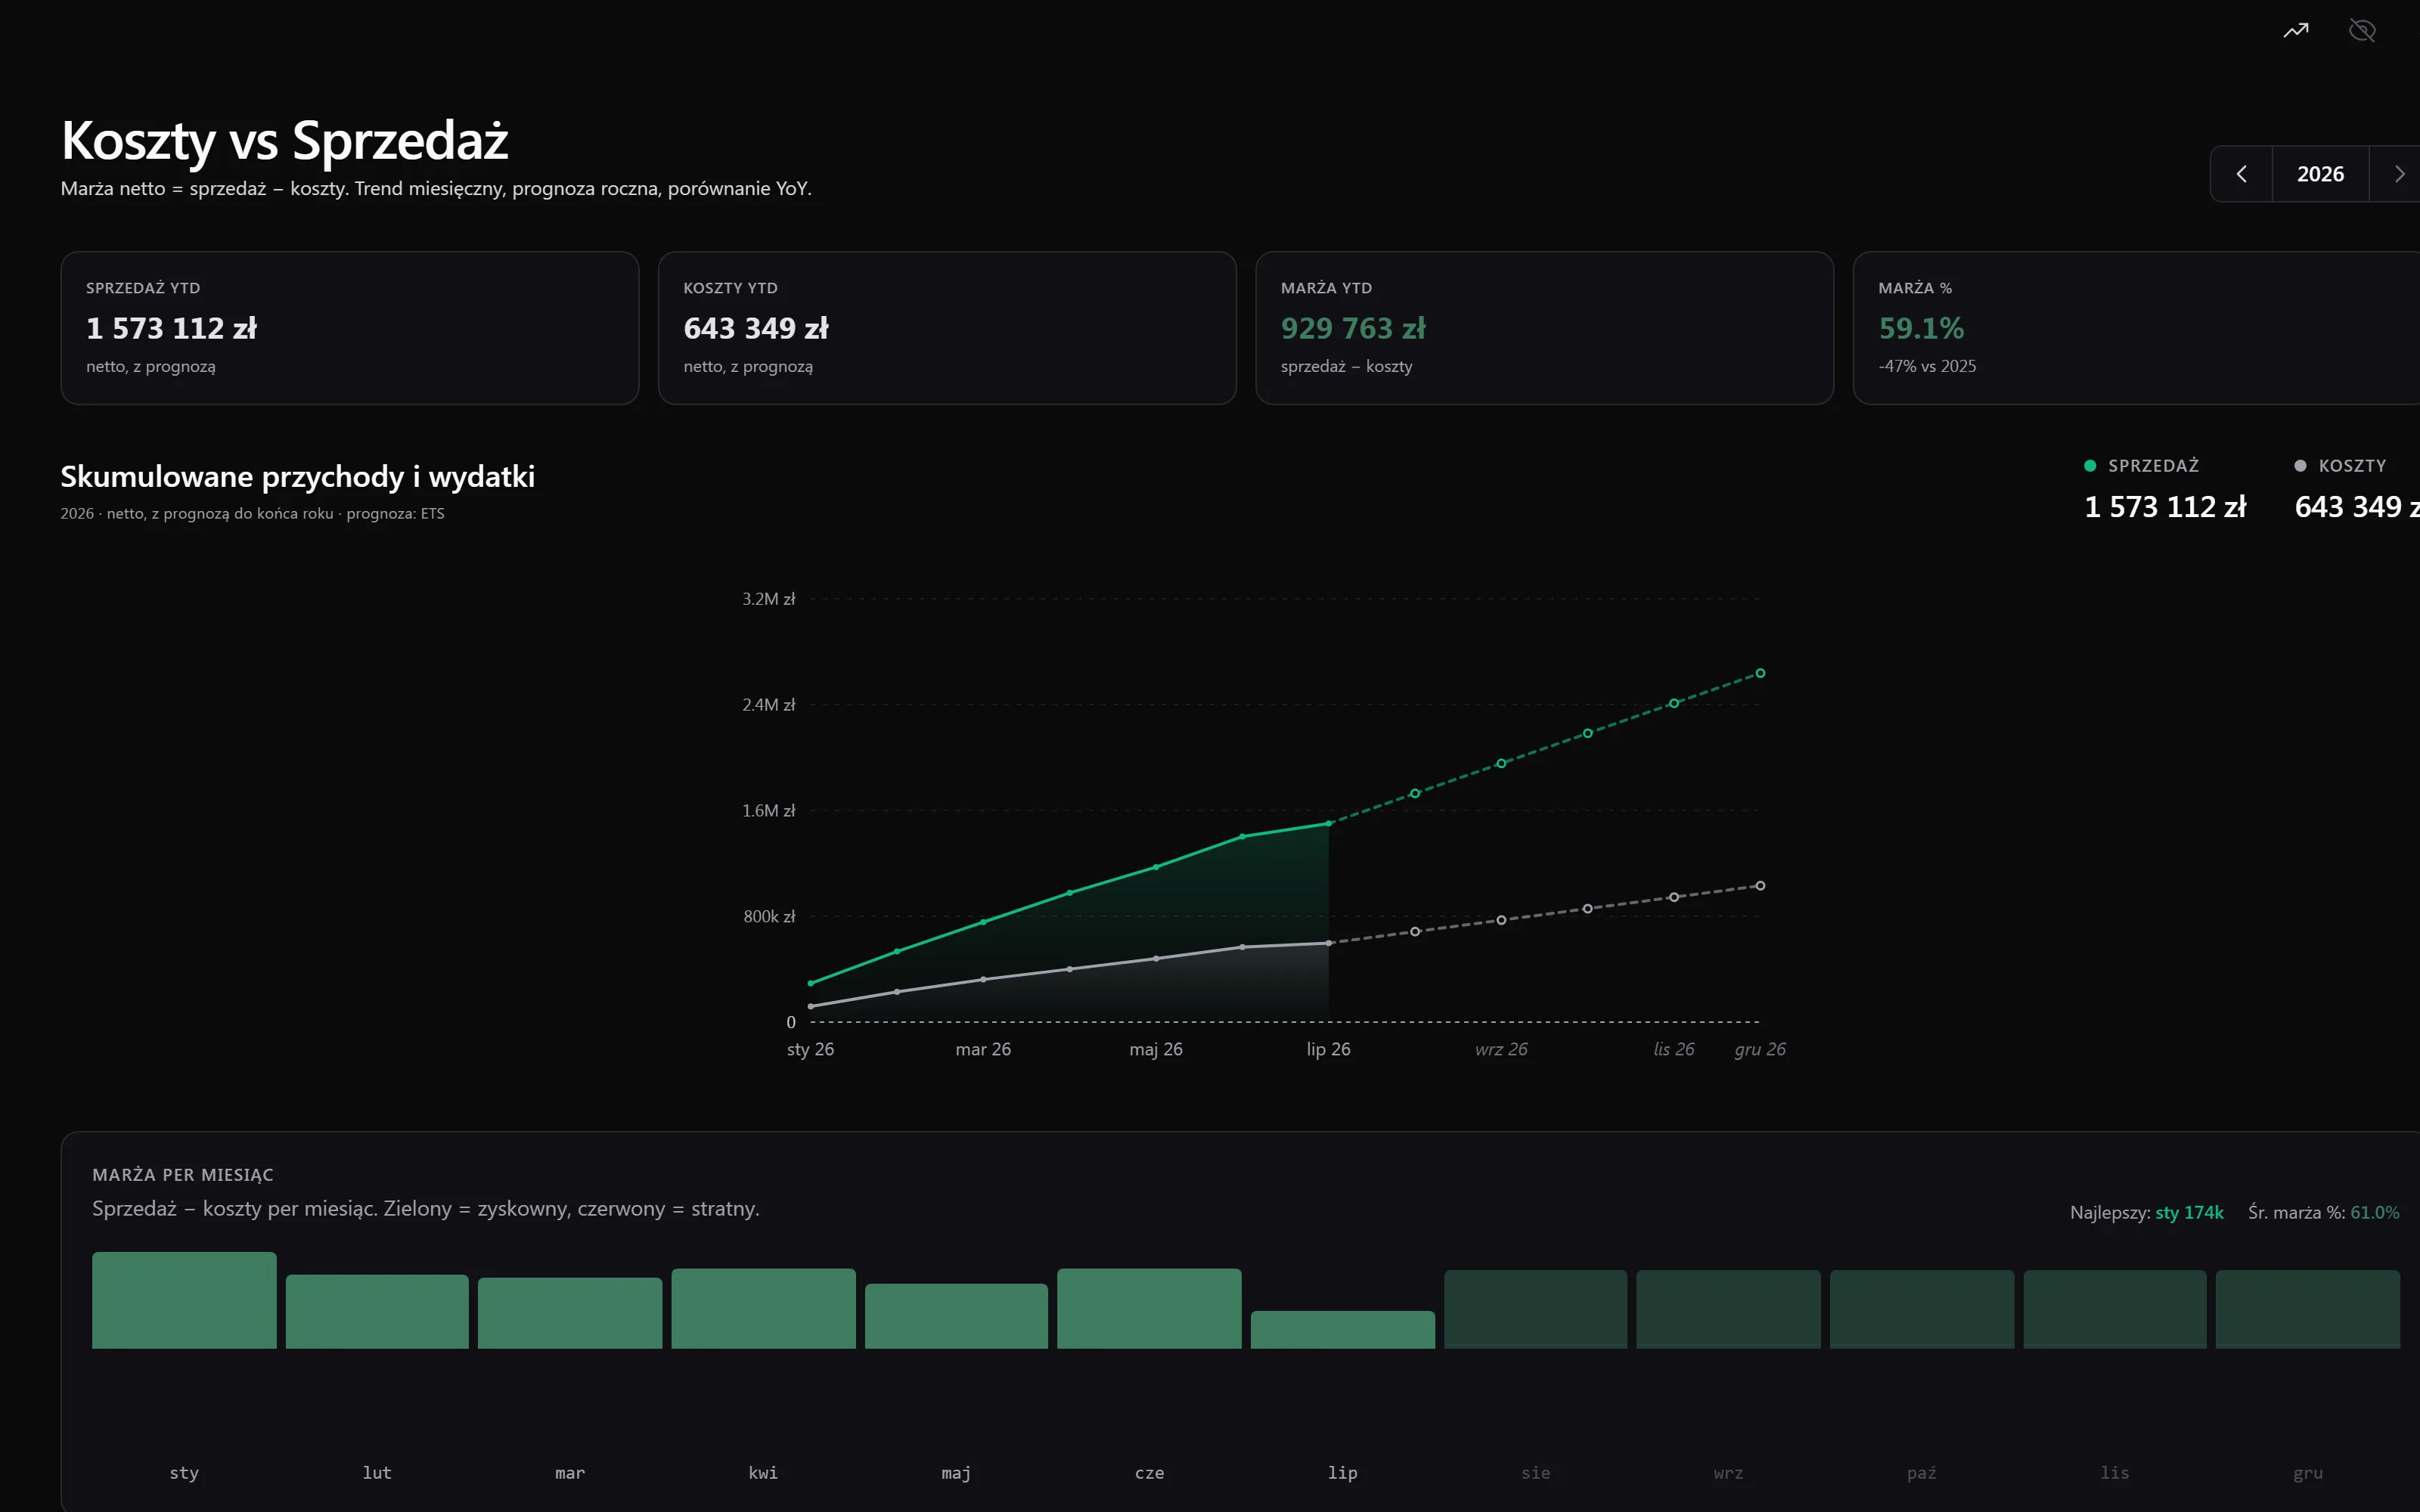Click the September sales forecast point
The width and height of the screenshot is (2420, 1512).
click(x=1501, y=764)
